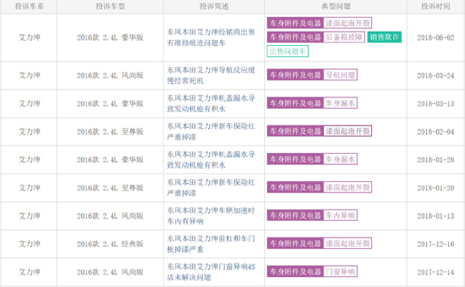
Task: Click 2016款 2.4L 风尚版 in 2018-03-24 row
Action: pyautogui.click(x=110, y=75)
